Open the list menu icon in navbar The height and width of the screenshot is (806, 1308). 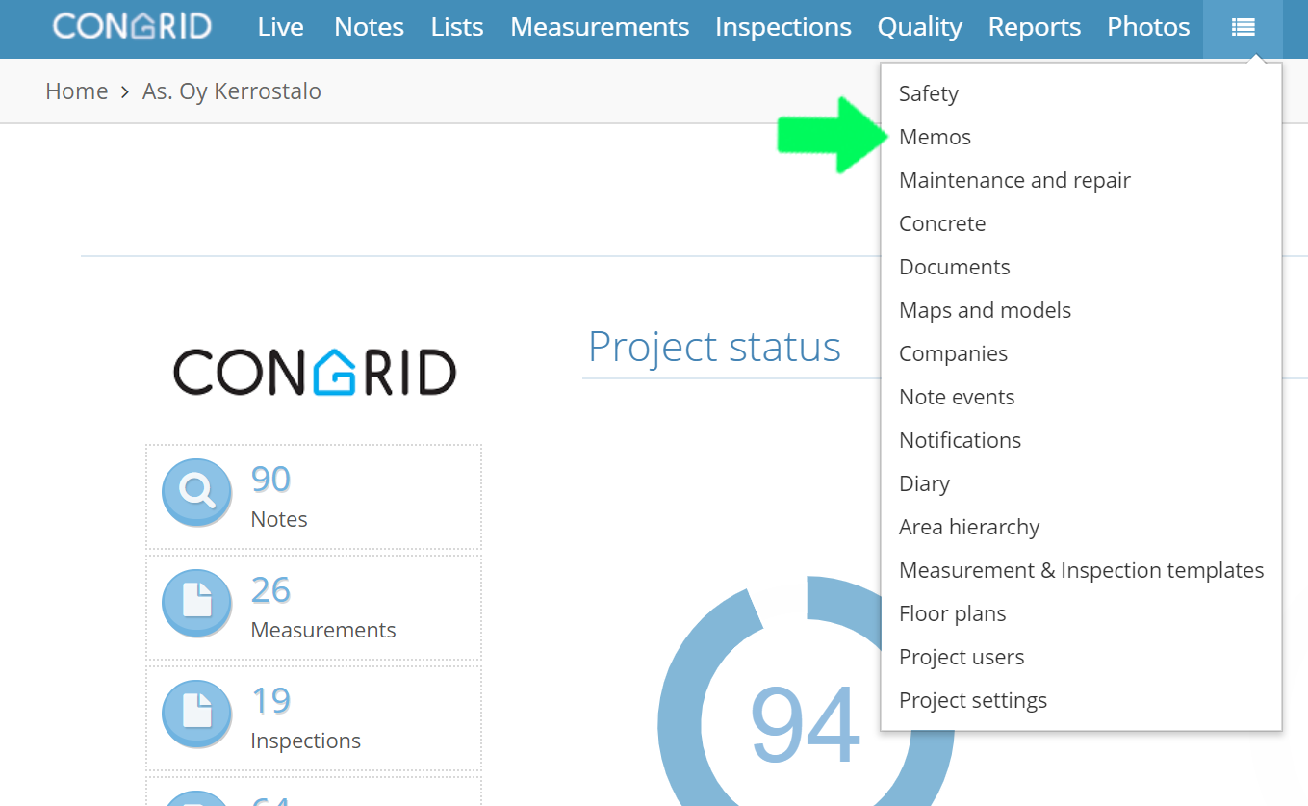pyautogui.click(x=1243, y=28)
